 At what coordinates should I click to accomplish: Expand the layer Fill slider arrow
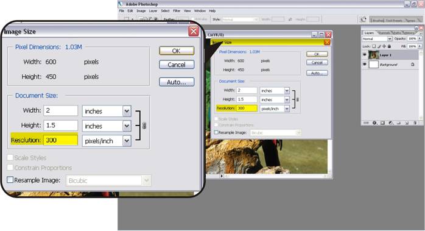tap(420, 46)
